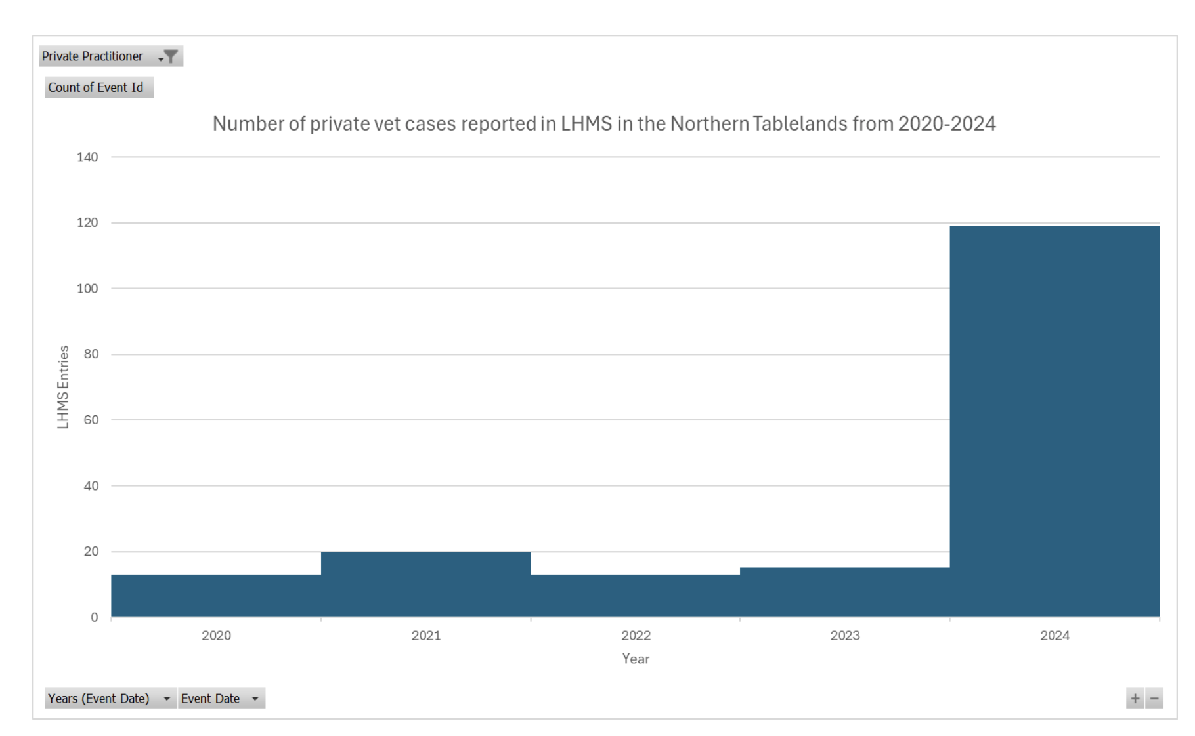Click the 2021 column in the chart
Viewport: 1195px width, 736px height.
(x=425, y=584)
